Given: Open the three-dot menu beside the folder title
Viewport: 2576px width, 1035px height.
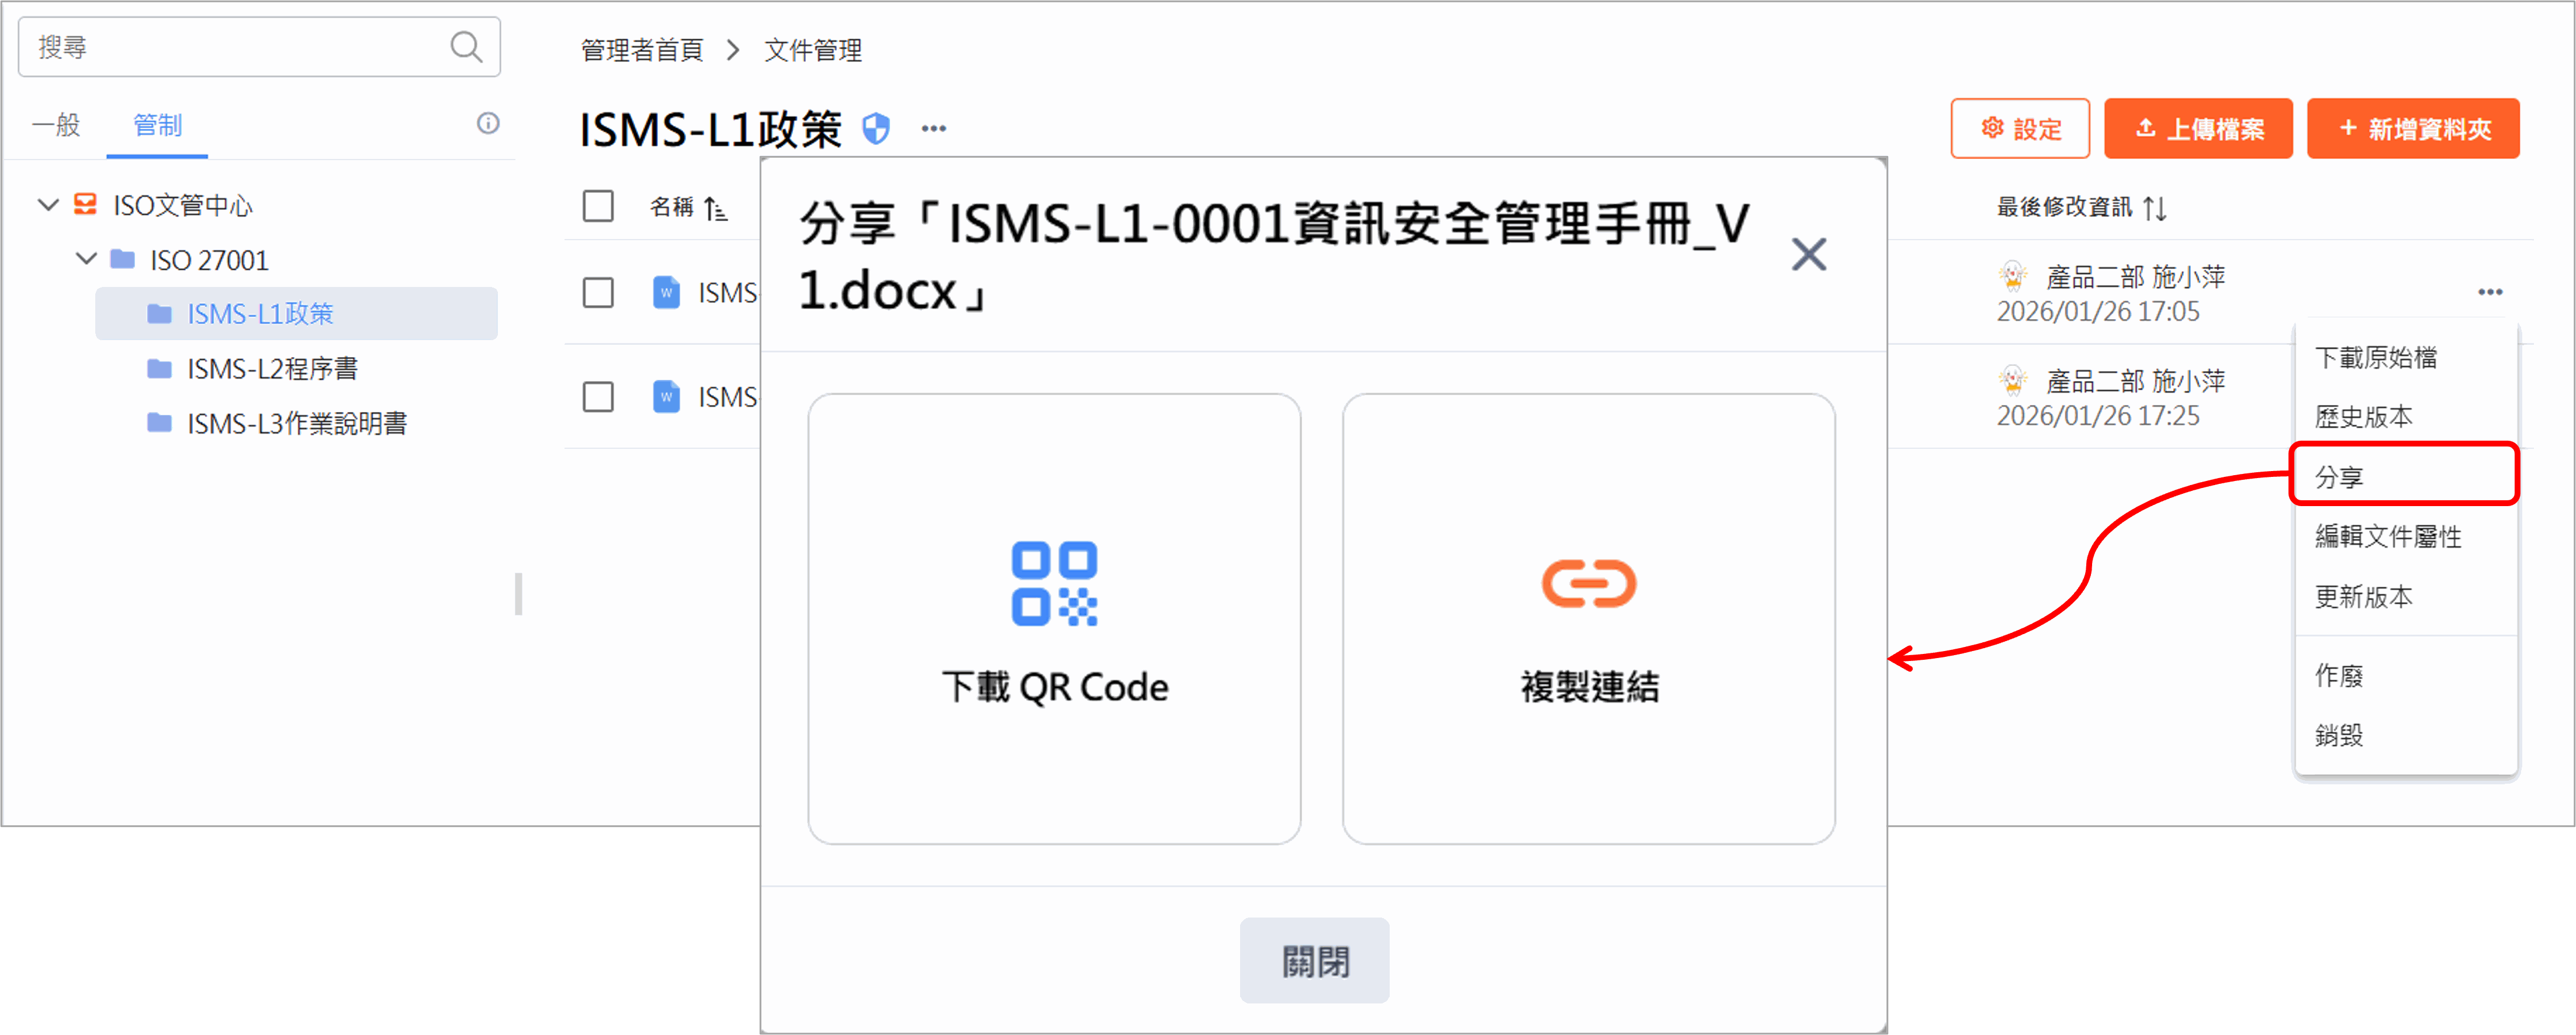Looking at the screenshot, I should [934, 128].
